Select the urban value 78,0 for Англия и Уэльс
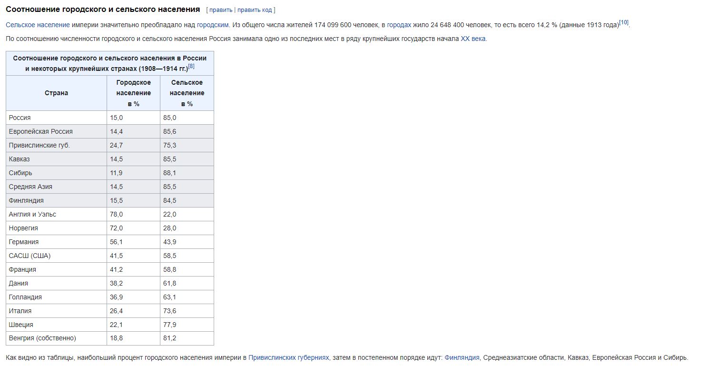The image size is (701, 366). point(116,214)
